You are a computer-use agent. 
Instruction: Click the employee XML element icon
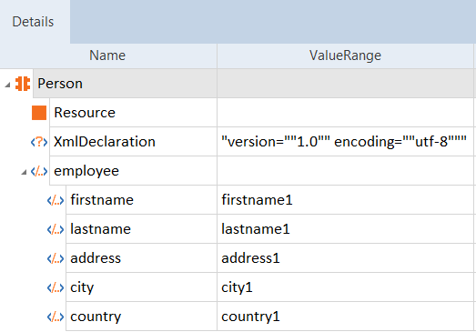(x=39, y=171)
